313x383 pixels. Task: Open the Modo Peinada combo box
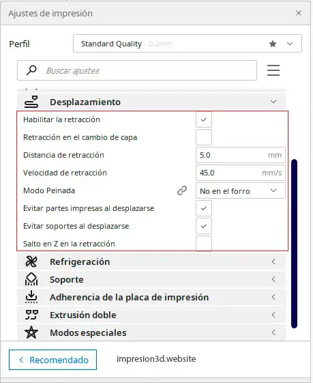pyautogui.click(x=241, y=190)
